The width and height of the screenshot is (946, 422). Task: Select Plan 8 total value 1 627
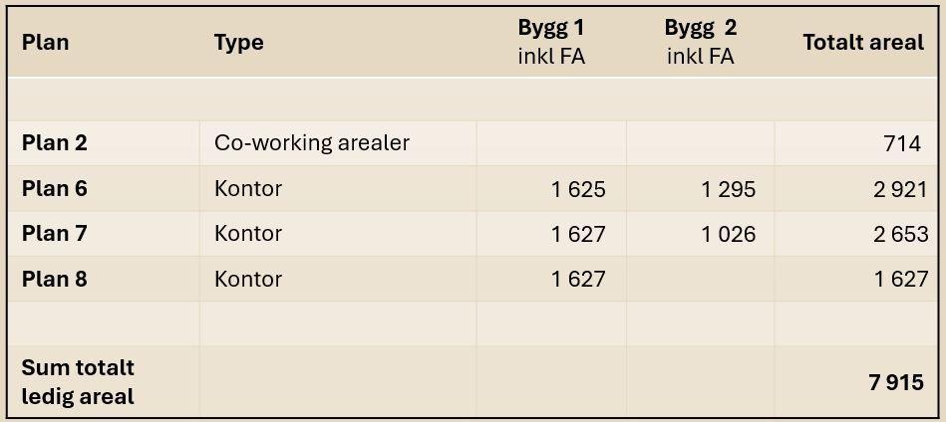tap(901, 280)
